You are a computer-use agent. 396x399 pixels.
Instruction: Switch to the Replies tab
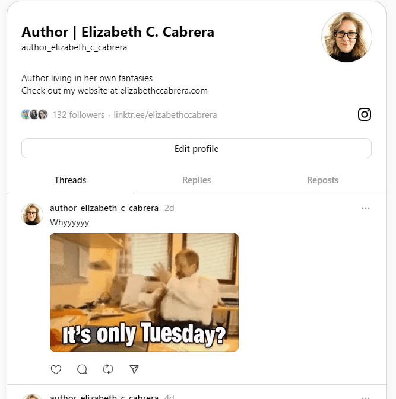point(197,180)
